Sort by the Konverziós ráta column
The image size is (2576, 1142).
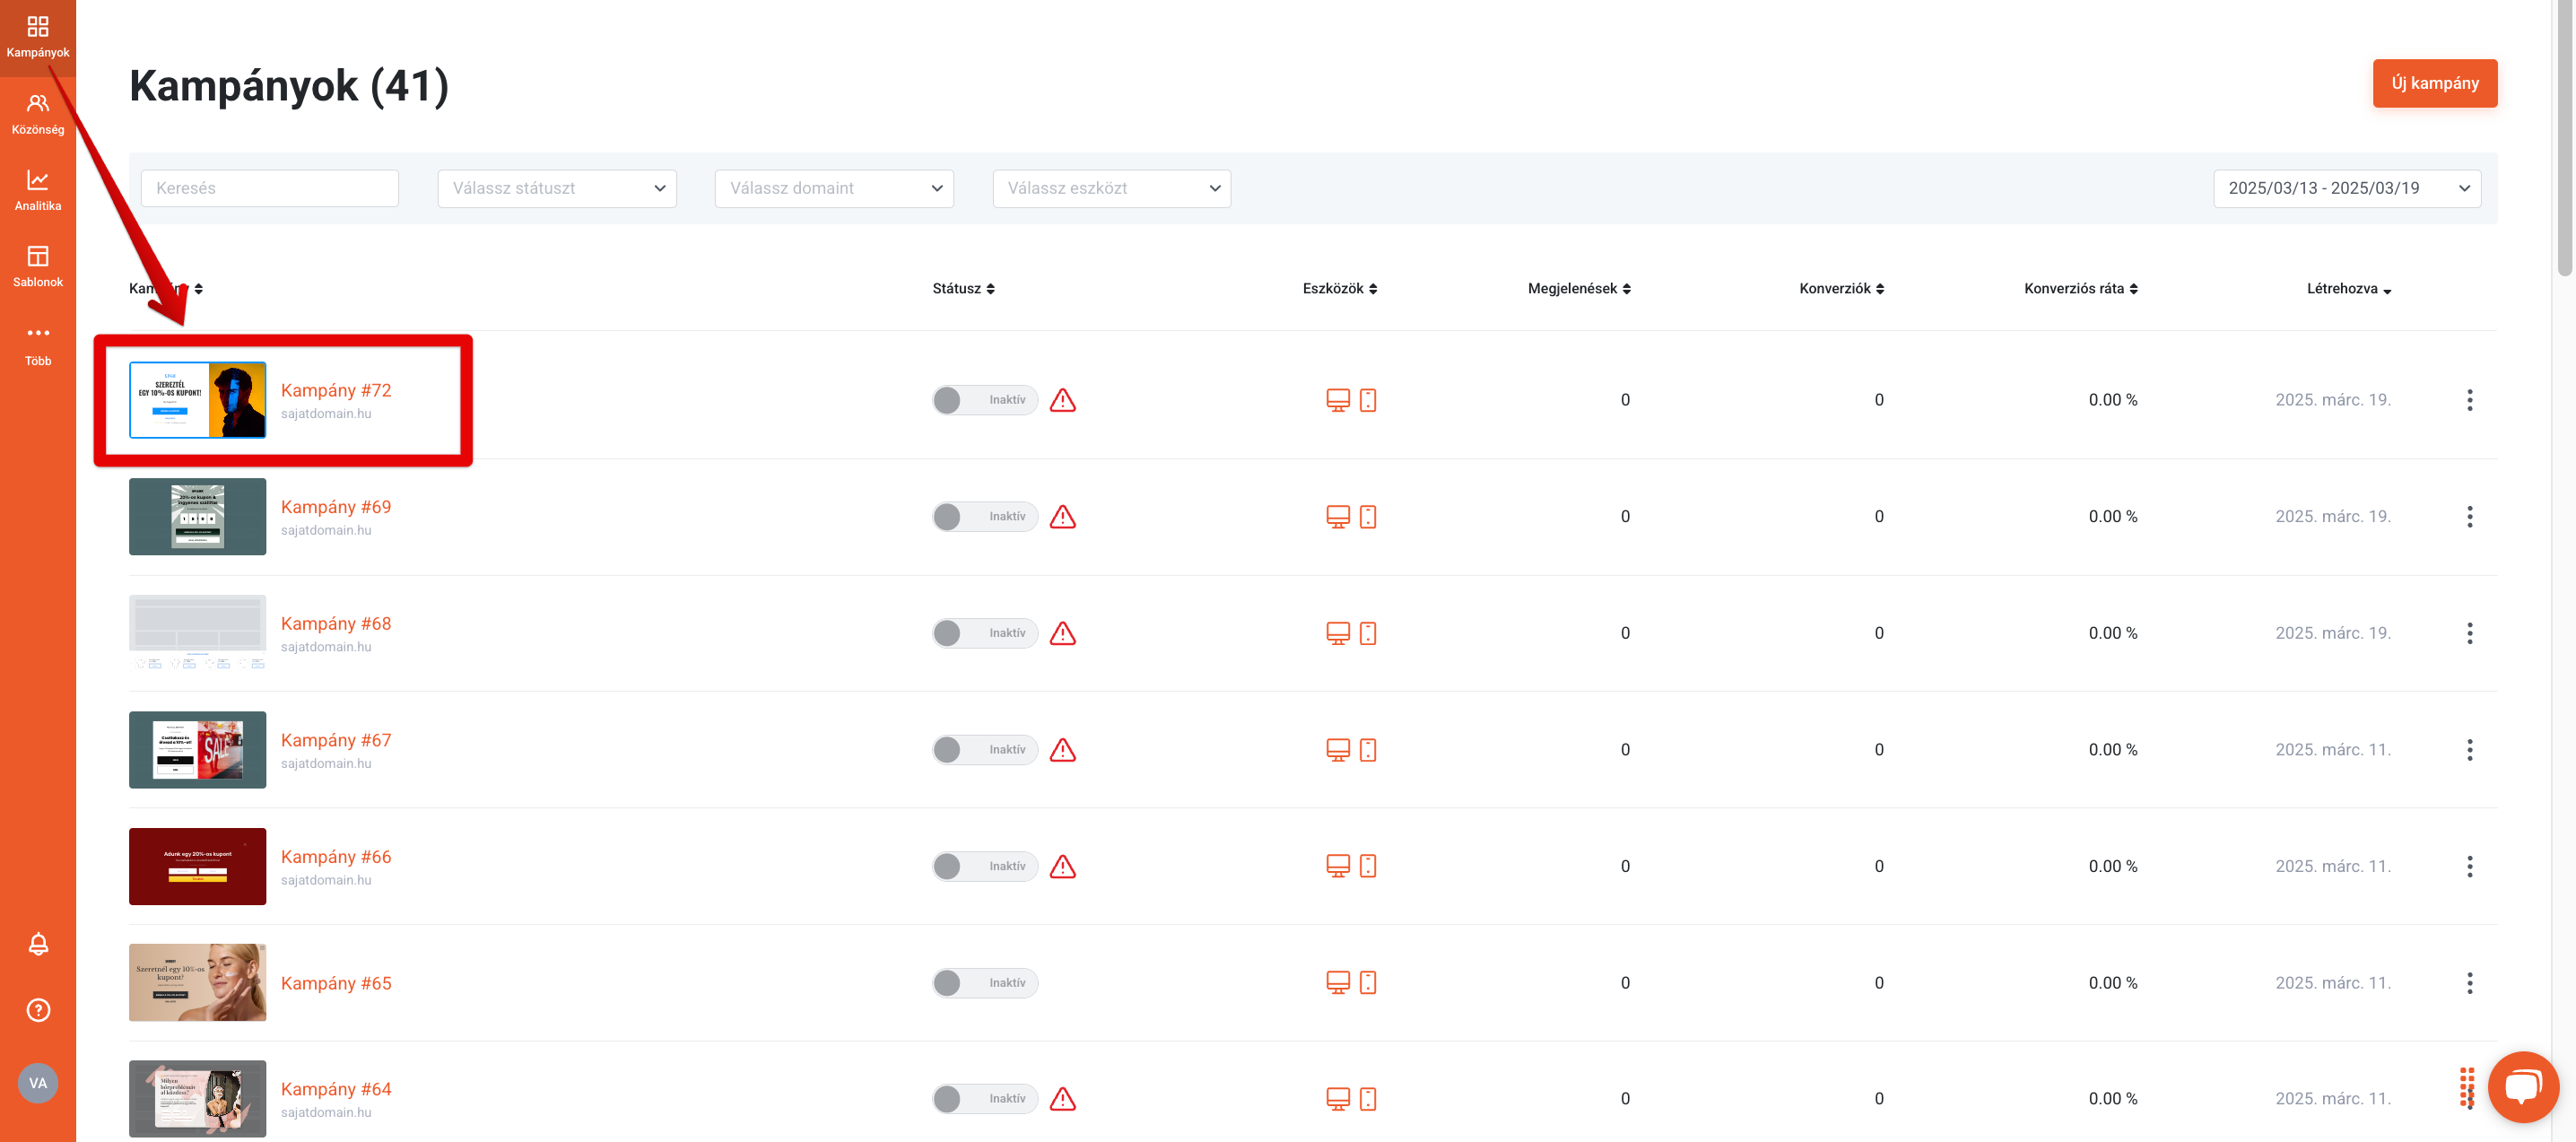(x=2081, y=289)
